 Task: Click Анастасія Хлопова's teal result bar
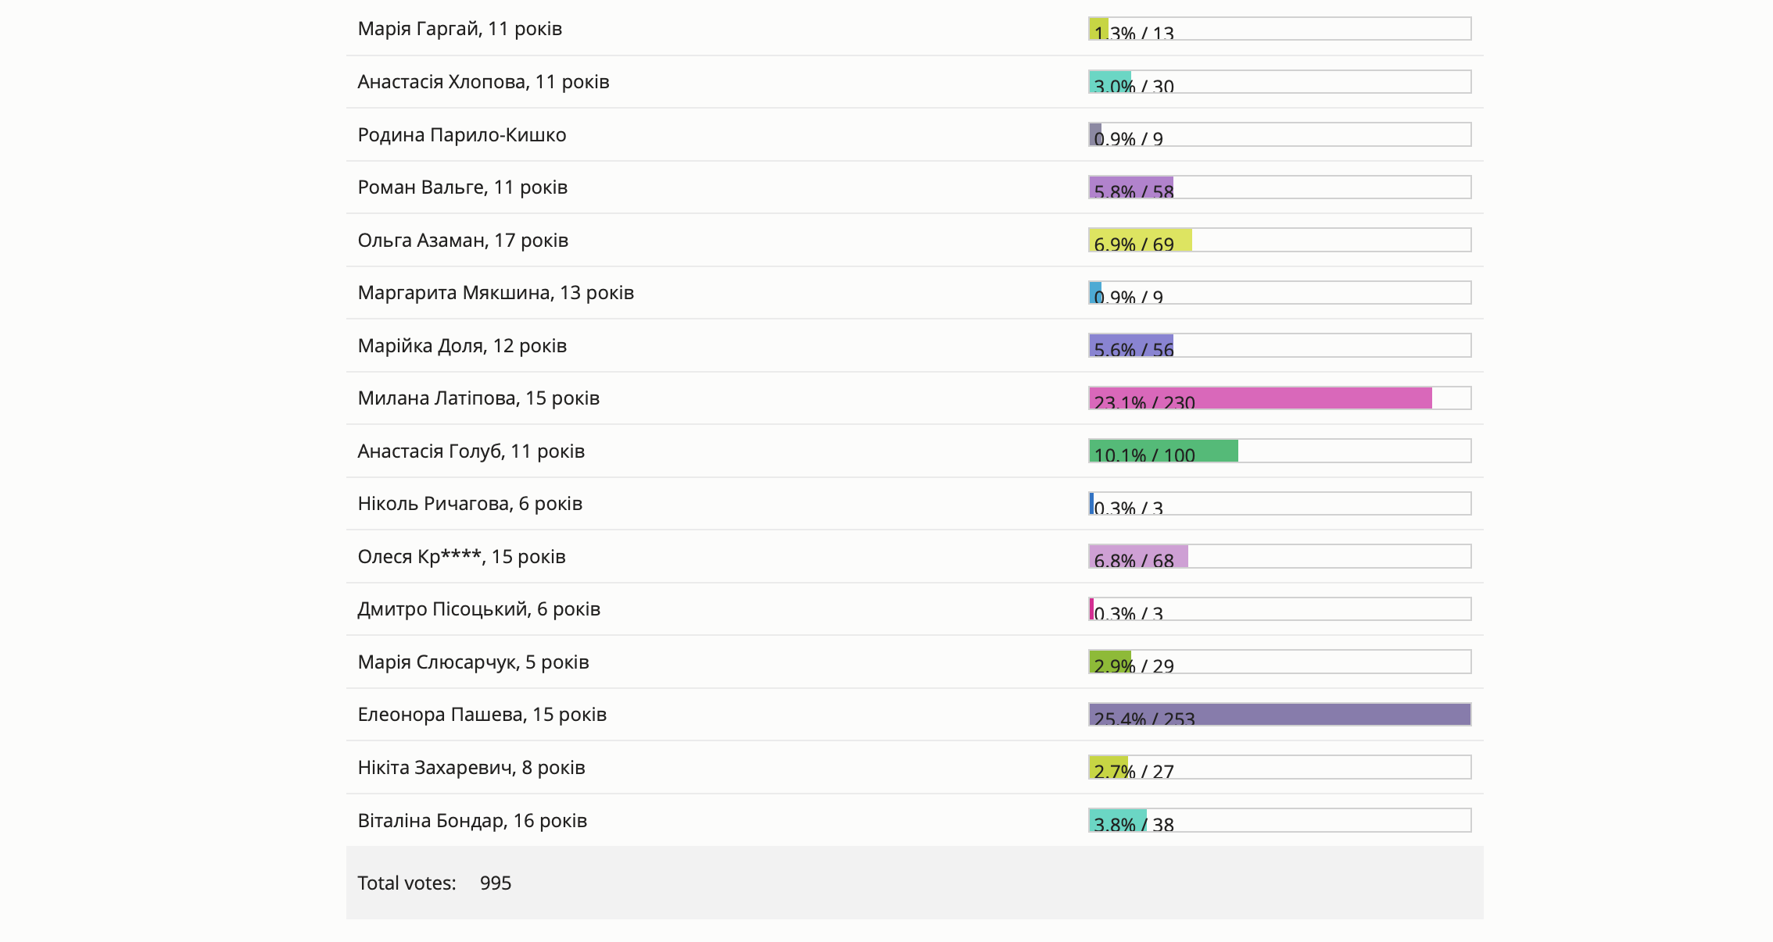[1110, 82]
